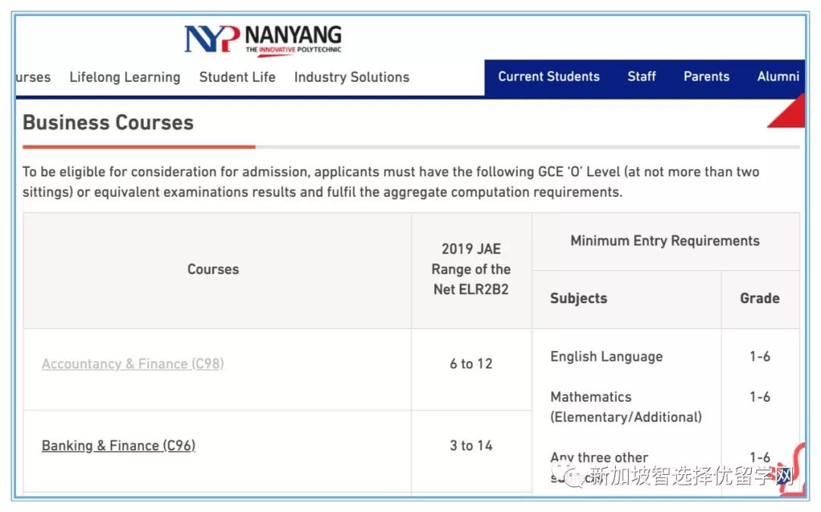Click the Courses column header
821x512 pixels.
click(x=213, y=270)
